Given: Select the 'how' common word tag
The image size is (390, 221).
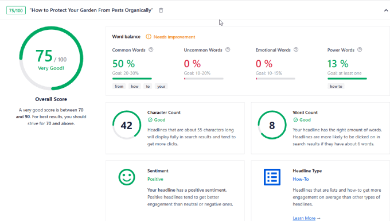Looking at the screenshot, I should tap(135, 86).
